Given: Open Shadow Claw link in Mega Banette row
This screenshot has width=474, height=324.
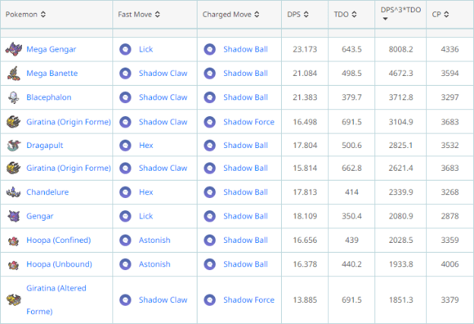Looking at the screenshot, I should click(163, 74).
